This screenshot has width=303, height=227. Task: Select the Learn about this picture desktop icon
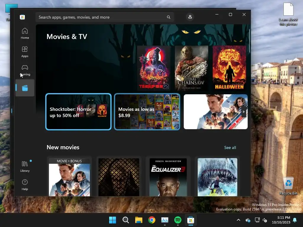tap(288, 14)
